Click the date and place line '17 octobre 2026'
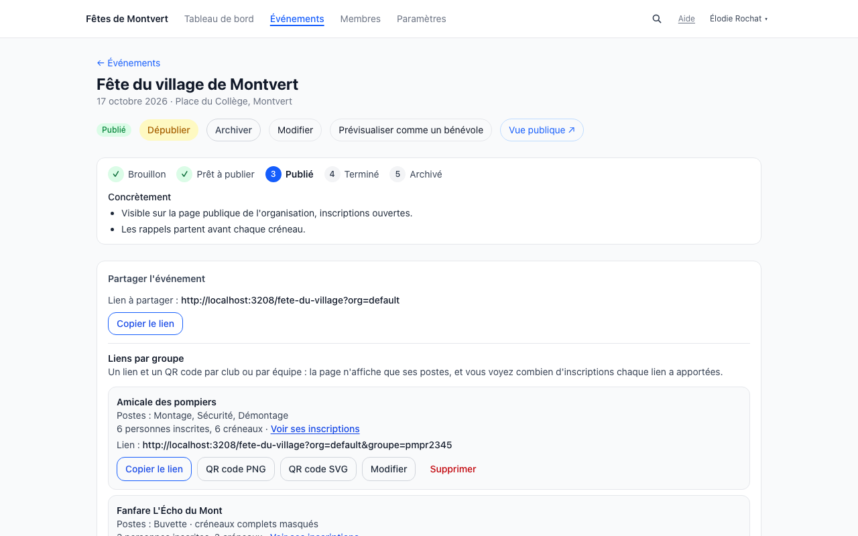 (x=194, y=101)
